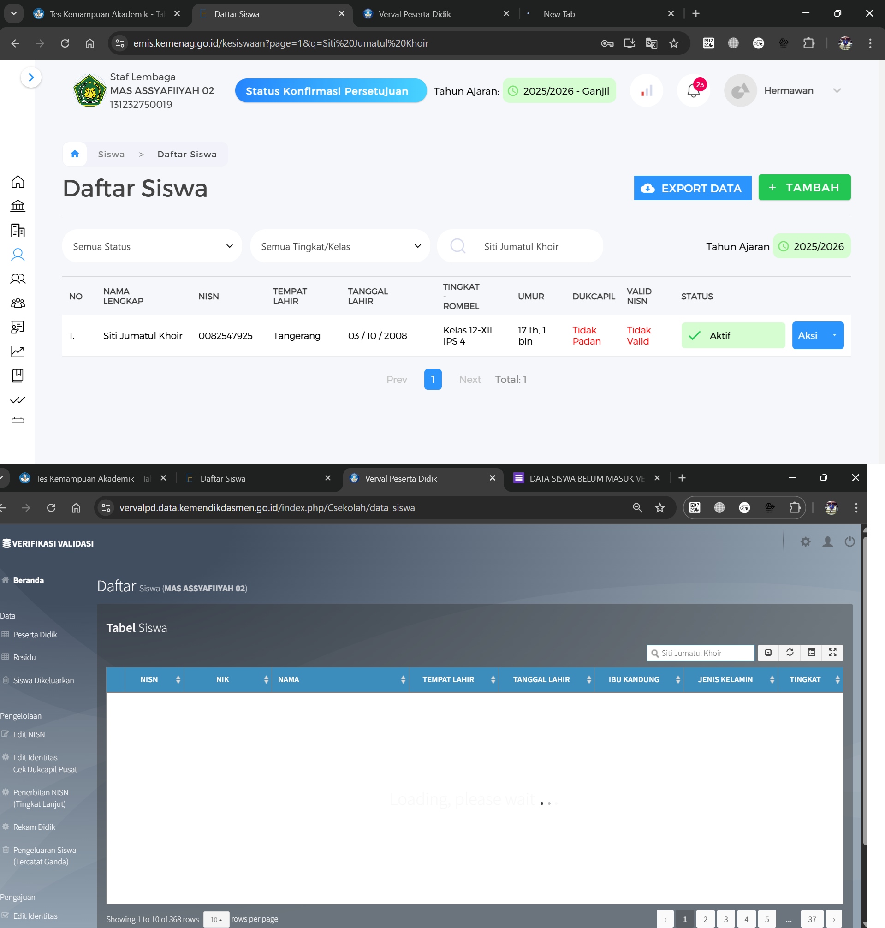Click the power logout icon in Verval
This screenshot has height=928, width=885.
coord(849,542)
